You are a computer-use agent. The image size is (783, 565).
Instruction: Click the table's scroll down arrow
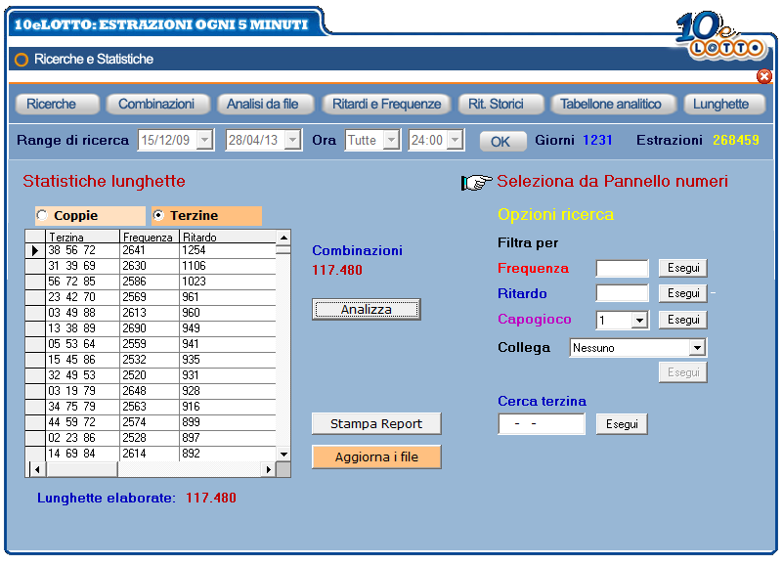pyautogui.click(x=283, y=455)
